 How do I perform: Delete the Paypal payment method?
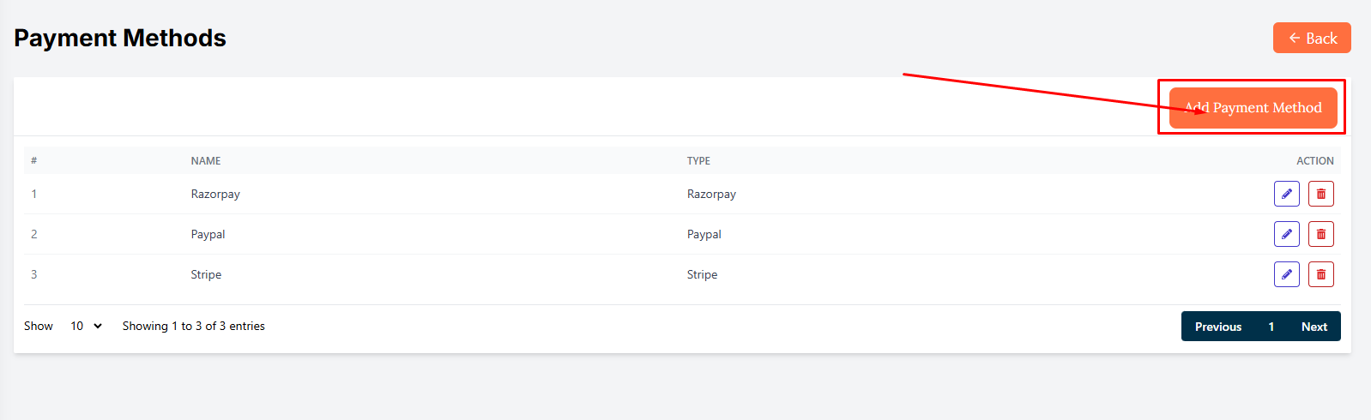point(1320,234)
